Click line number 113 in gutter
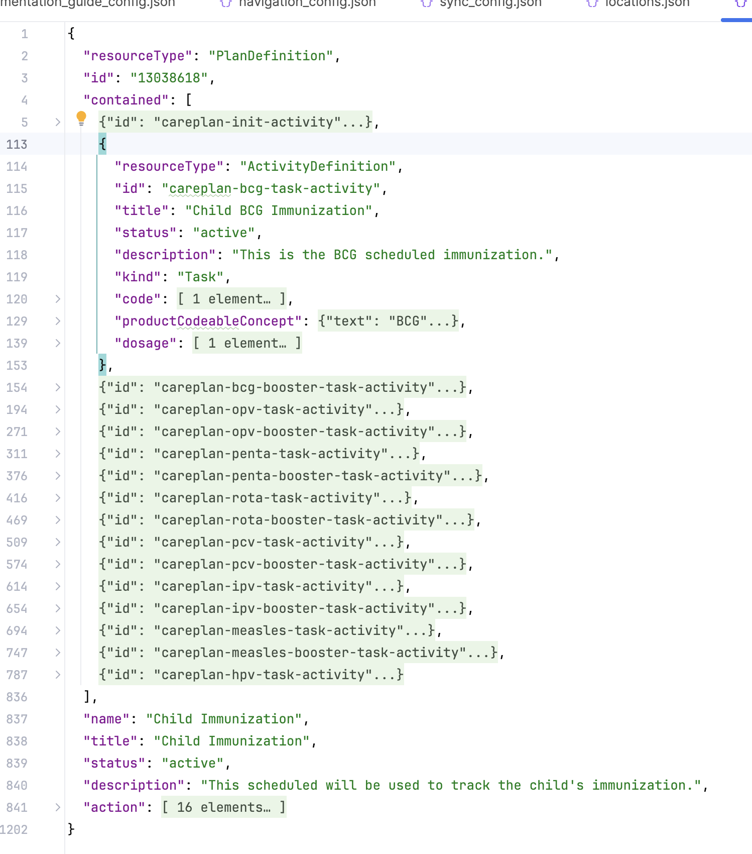The width and height of the screenshot is (752, 854). pyautogui.click(x=17, y=144)
